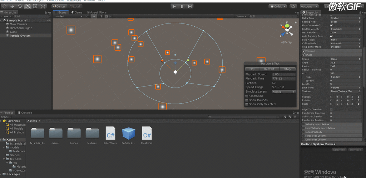
Task: Switch to the Game tab
Action: 76,12
